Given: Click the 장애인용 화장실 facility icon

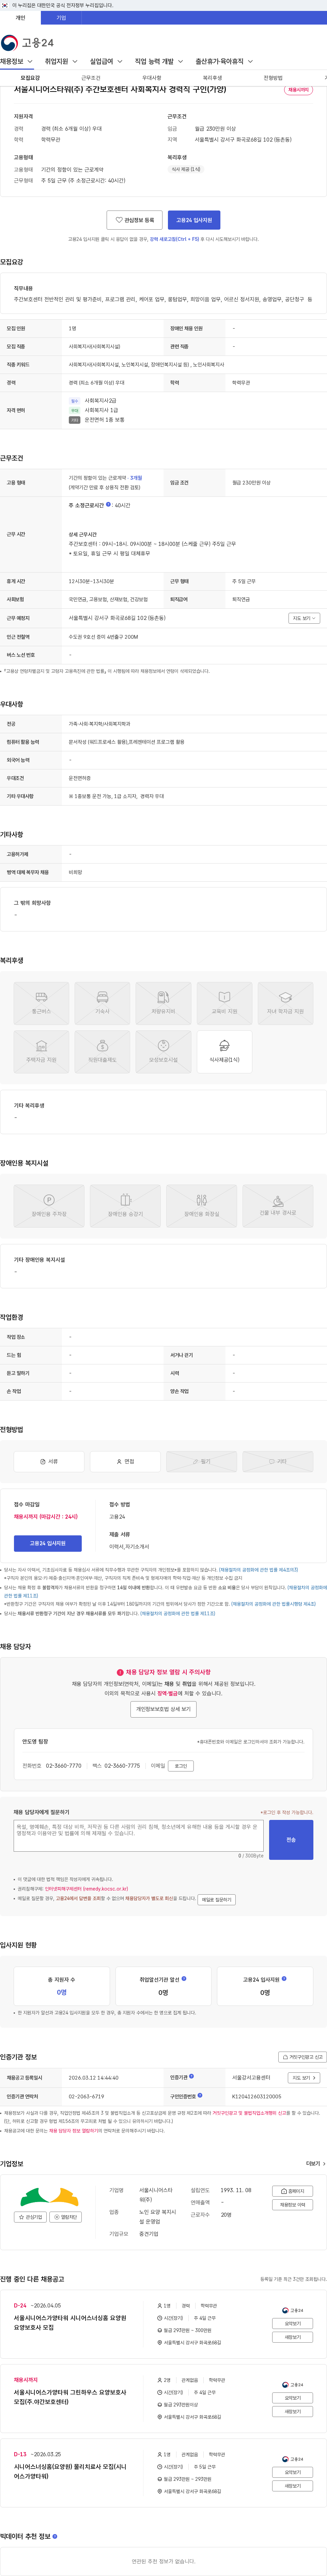Looking at the screenshot, I should tap(201, 1206).
